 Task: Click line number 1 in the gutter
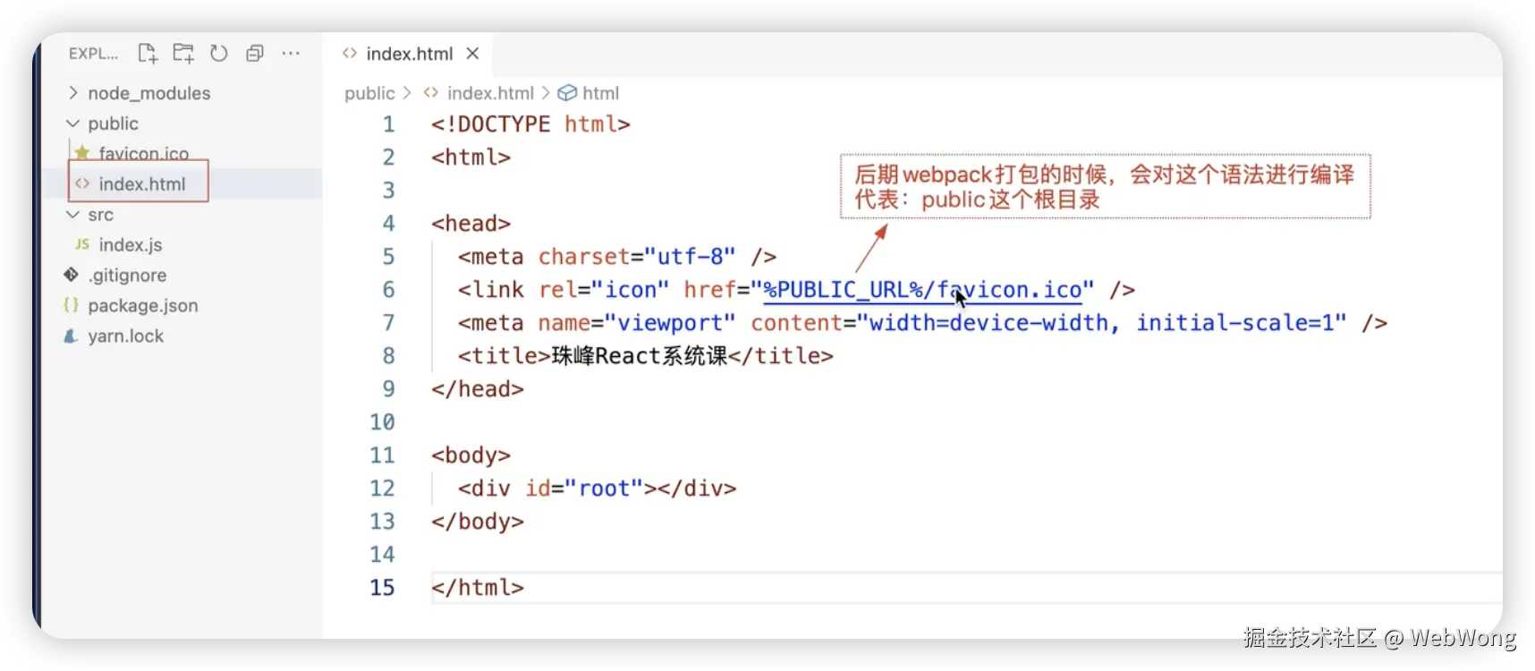point(389,124)
